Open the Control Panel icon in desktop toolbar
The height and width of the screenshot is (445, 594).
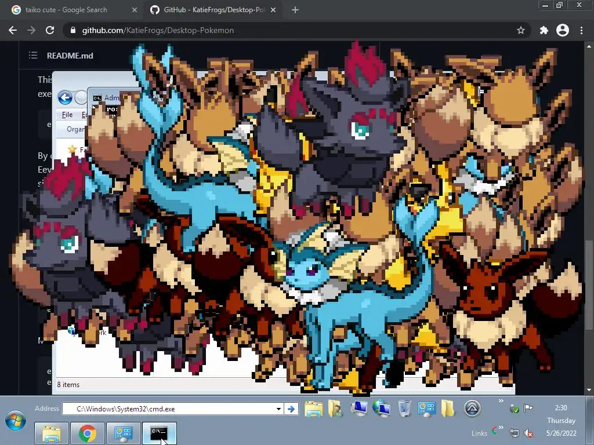coord(426,409)
